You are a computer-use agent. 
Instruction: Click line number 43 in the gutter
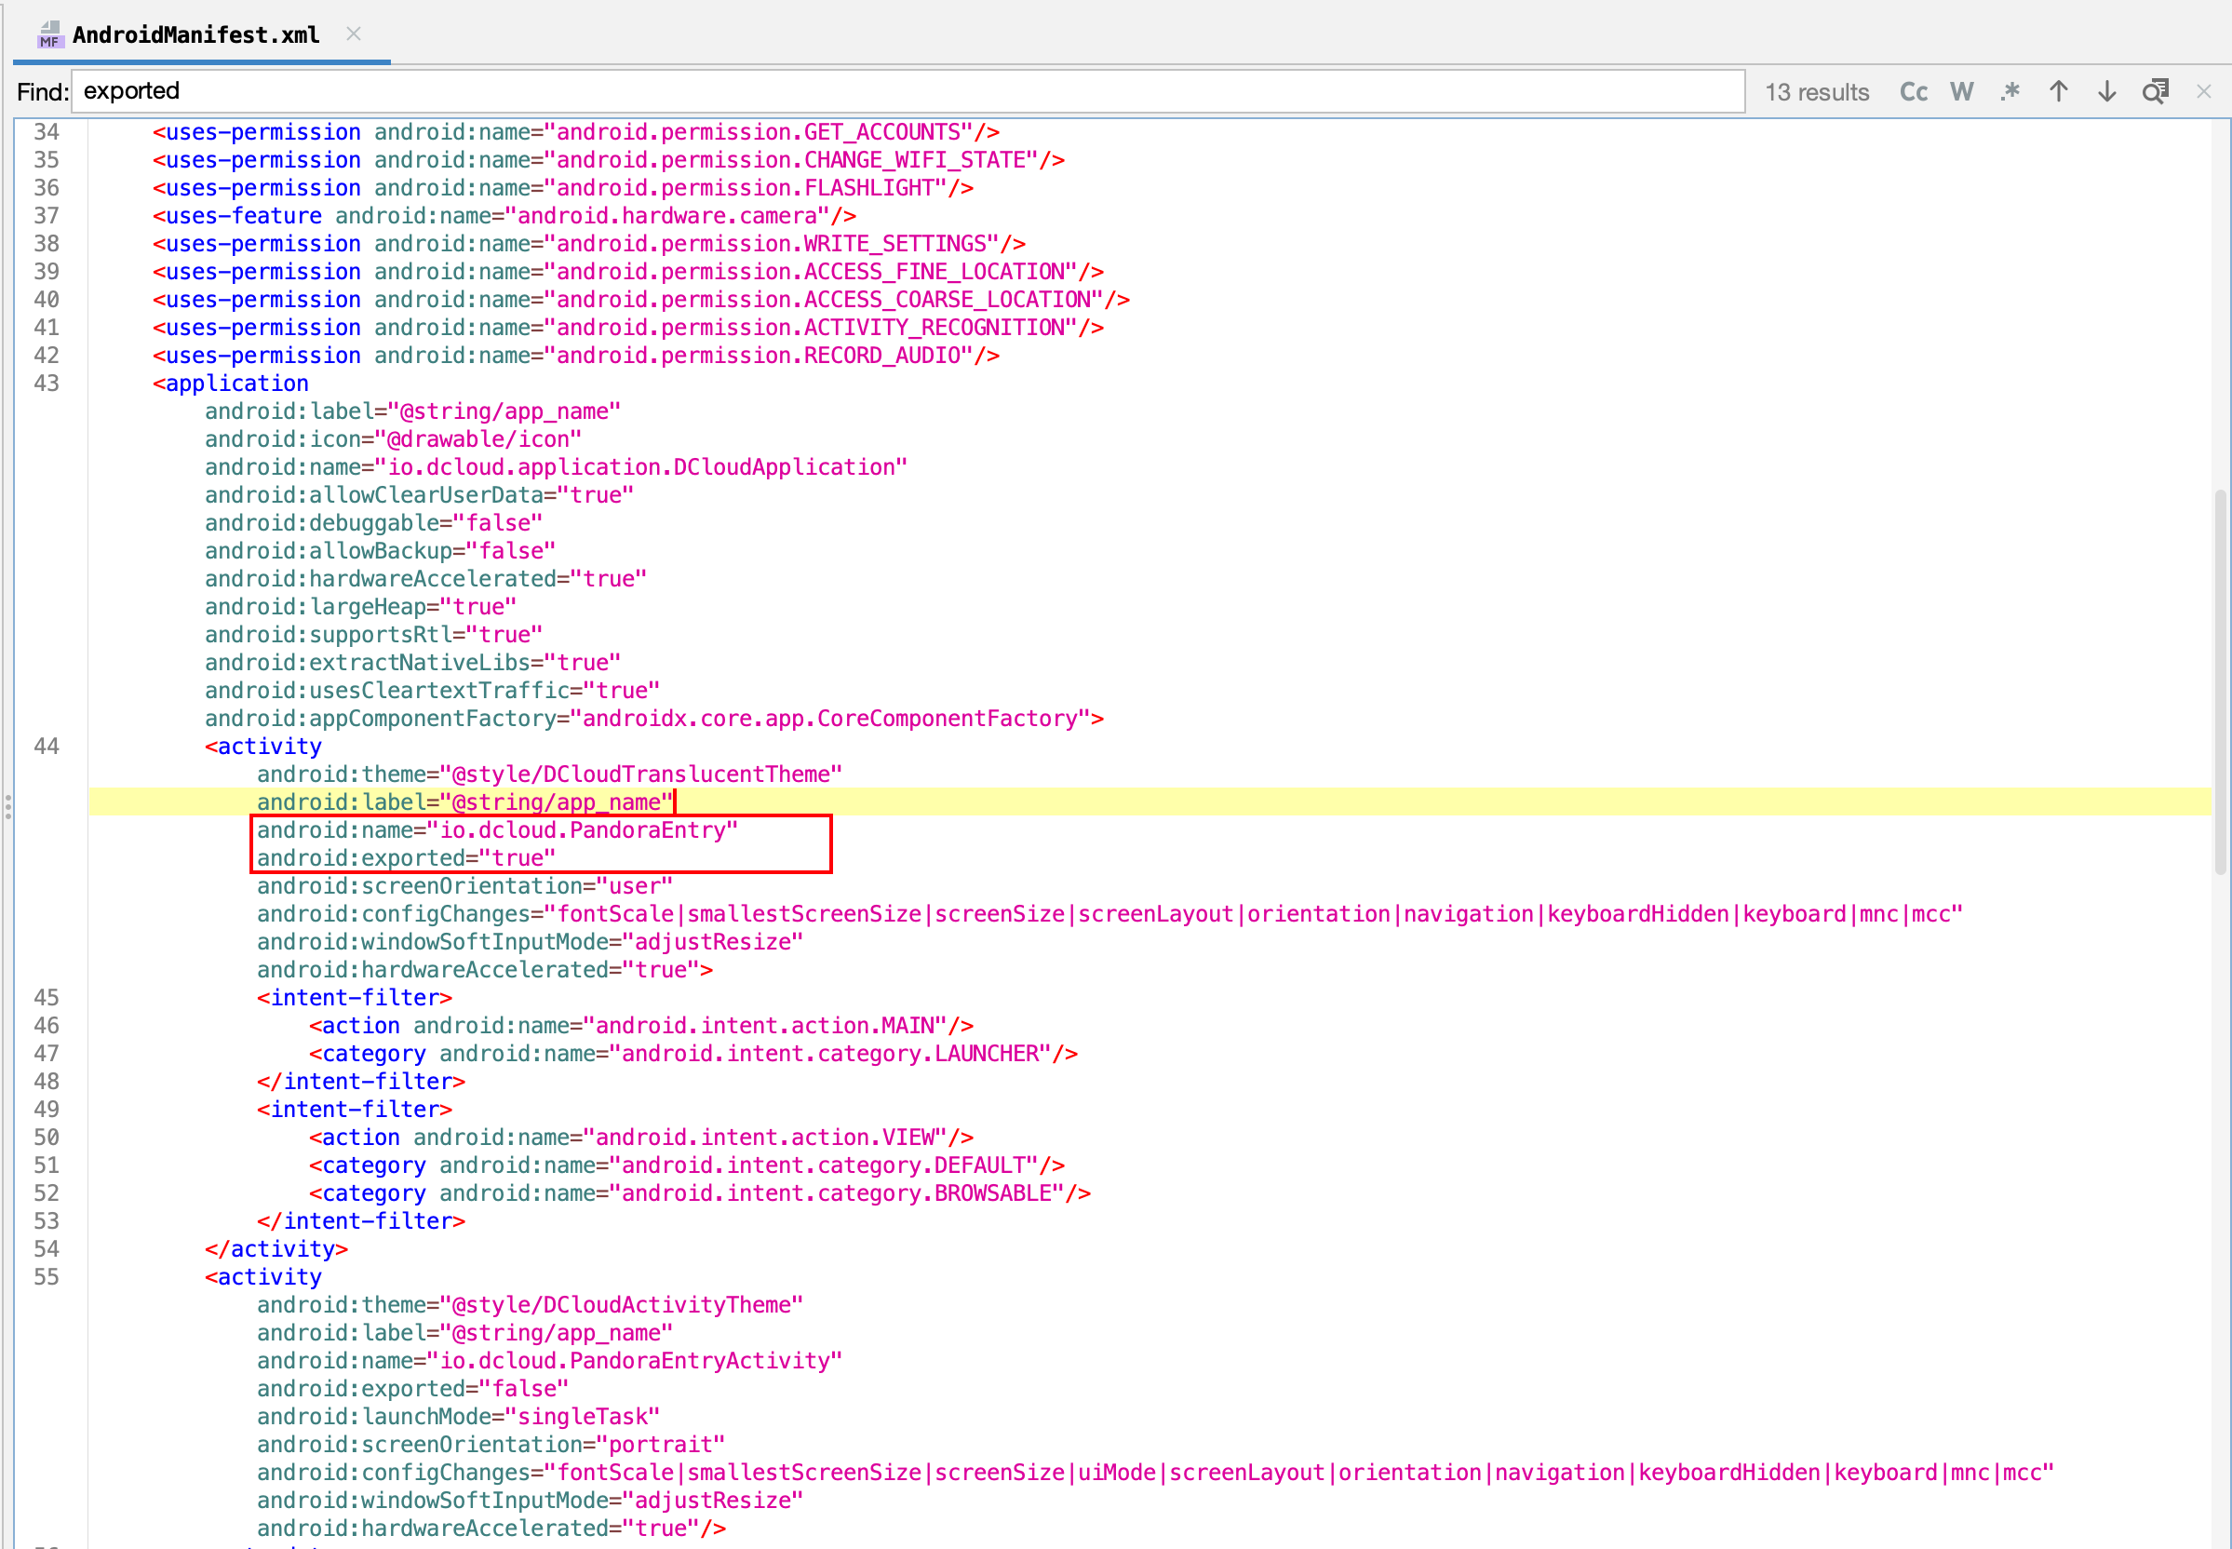pyautogui.click(x=47, y=384)
